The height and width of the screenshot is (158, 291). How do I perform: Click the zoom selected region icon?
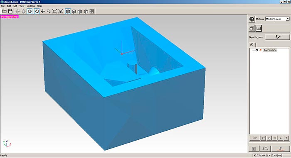click(61, 12)
